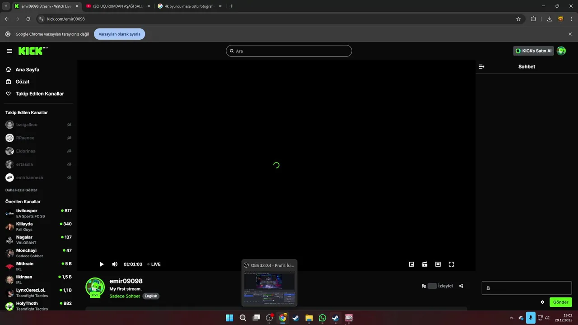Bookmark this page with the star
Viewport: 578px width, 325px height.
pyautogui.click(x=518, y=19)
